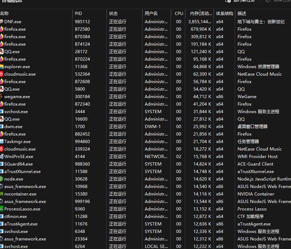Click the explorer.exe folder icon
This screenshot has width=291, height=249.
coord(1,66)
